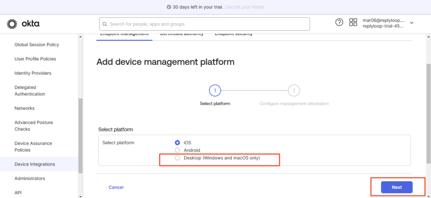Click main page scrollbar down arrow

pyautogui.click(x=429, y=196)
